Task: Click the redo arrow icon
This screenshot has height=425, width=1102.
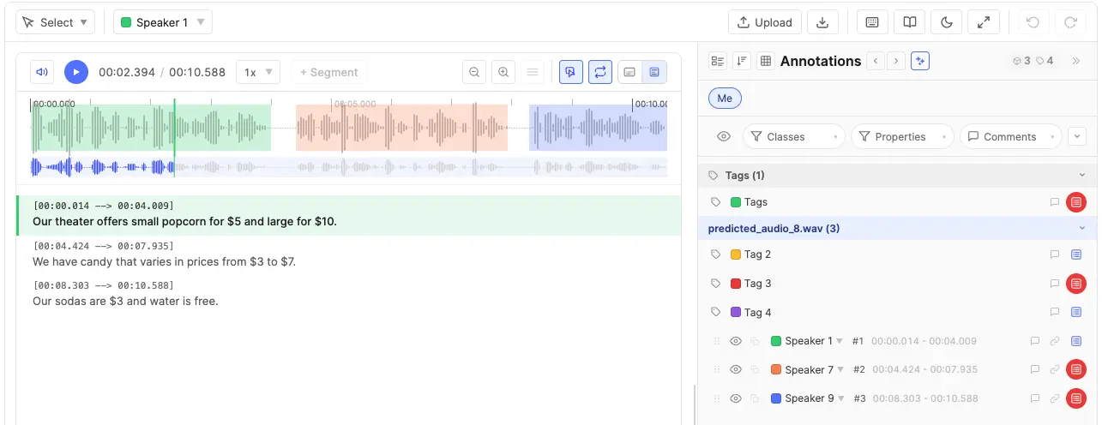Action: [x=1070, y=22]
